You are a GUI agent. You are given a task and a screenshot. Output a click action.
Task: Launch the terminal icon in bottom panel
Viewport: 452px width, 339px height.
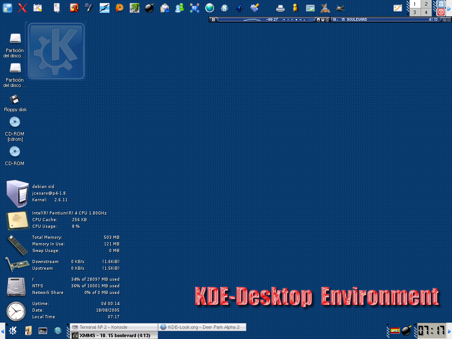tap(43, 331)
